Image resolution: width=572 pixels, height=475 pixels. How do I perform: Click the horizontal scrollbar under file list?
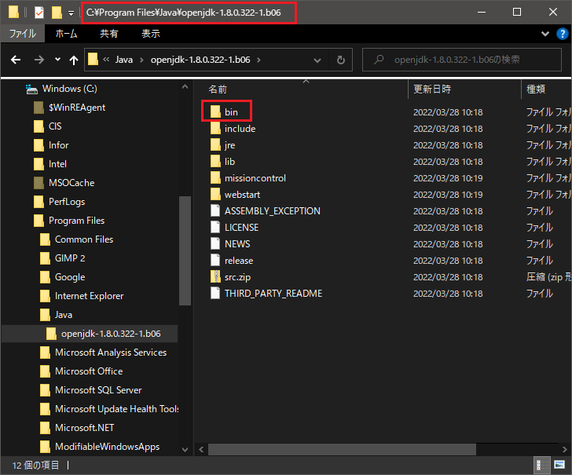(x=342, y=449)
